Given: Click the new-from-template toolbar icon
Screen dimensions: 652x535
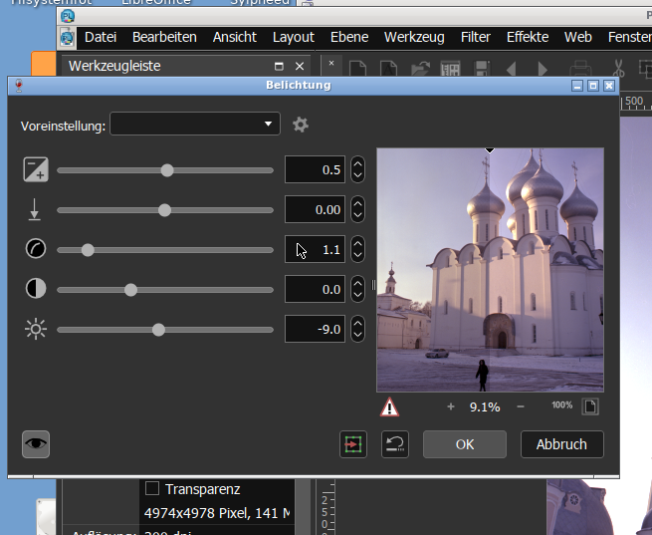Looking at the screenshot, I should point(389,68).
